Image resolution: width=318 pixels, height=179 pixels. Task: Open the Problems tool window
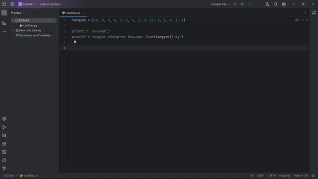(x=4, y=160)
